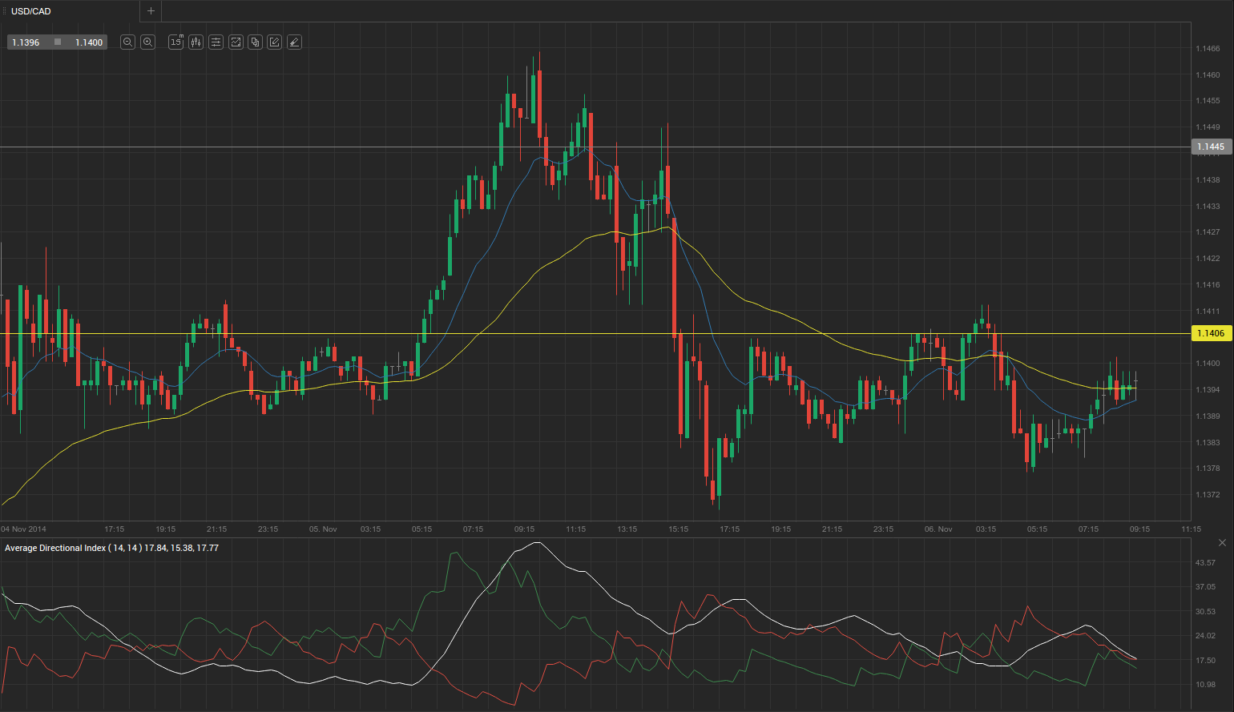Image resolution: width=1234 pixels, height=712 pixels.
Task: Click the 06. Nov date on time axis
Action: pos(938,529)
